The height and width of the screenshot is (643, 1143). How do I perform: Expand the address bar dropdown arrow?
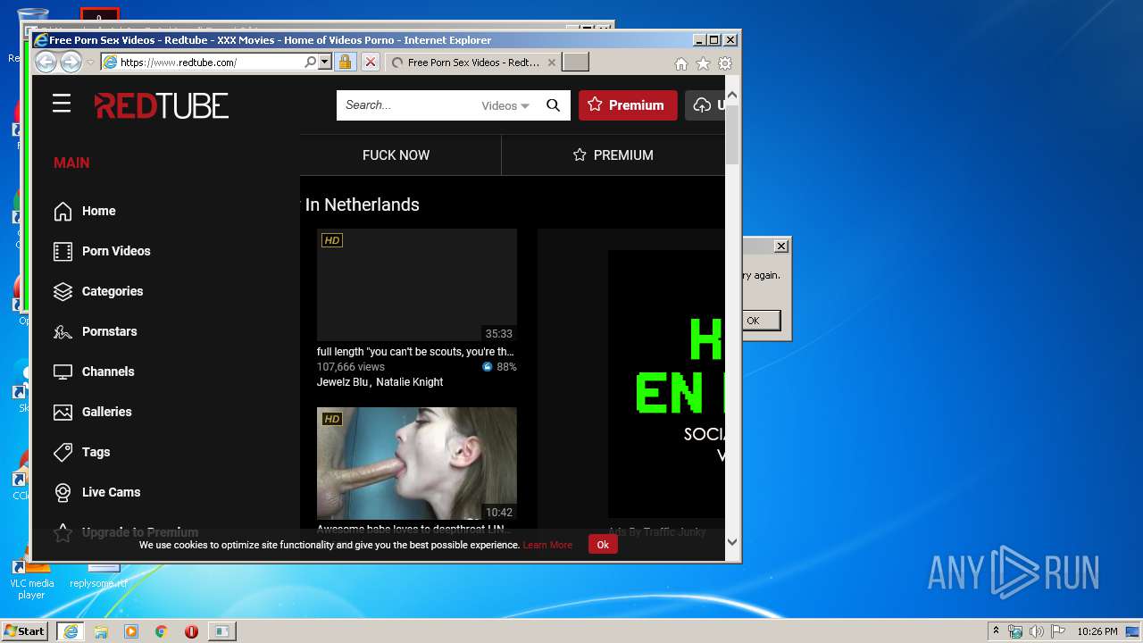[x=325, y=63]
